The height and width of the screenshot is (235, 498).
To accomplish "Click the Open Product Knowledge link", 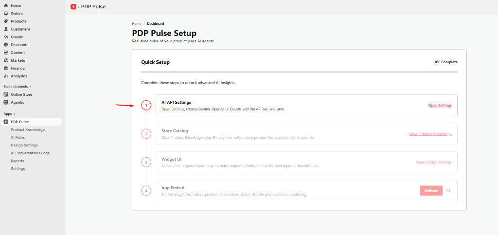I will pos(430,134).
